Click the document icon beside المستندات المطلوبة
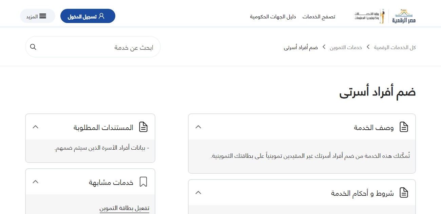This screenshot has width=441, height=214. click(143, 127)
